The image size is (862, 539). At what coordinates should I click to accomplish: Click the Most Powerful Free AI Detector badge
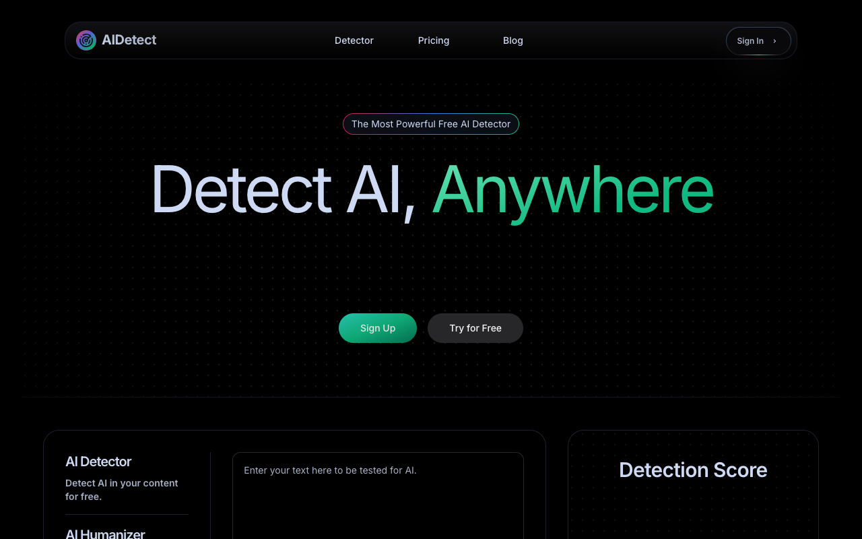[x=431, y=124]
